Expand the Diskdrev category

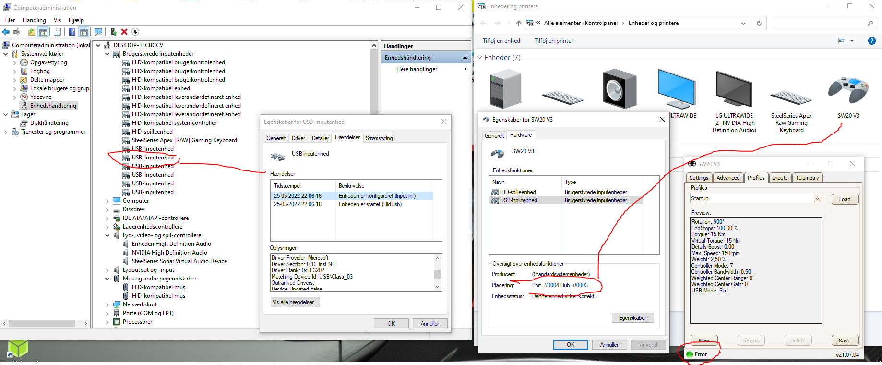tap(107, 209)
